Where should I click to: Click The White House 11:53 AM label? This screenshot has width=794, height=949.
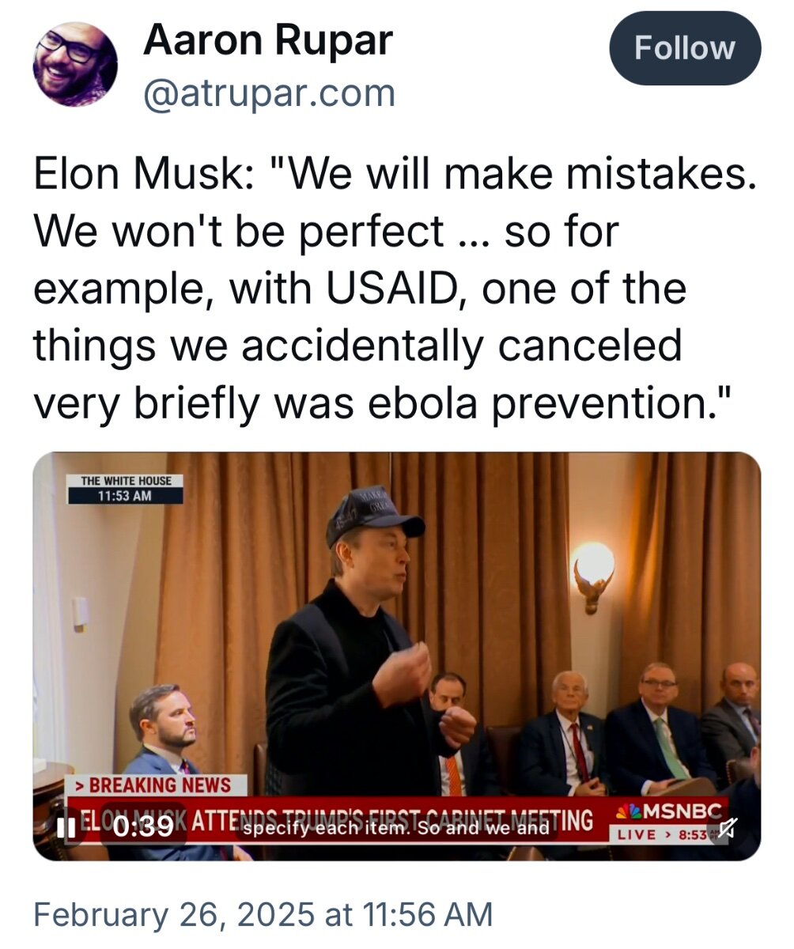(126, 489)
